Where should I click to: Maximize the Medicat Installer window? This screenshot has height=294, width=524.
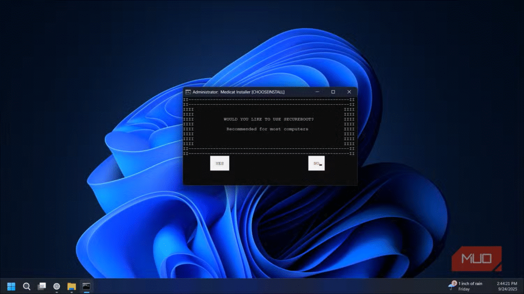click(333, 92)
